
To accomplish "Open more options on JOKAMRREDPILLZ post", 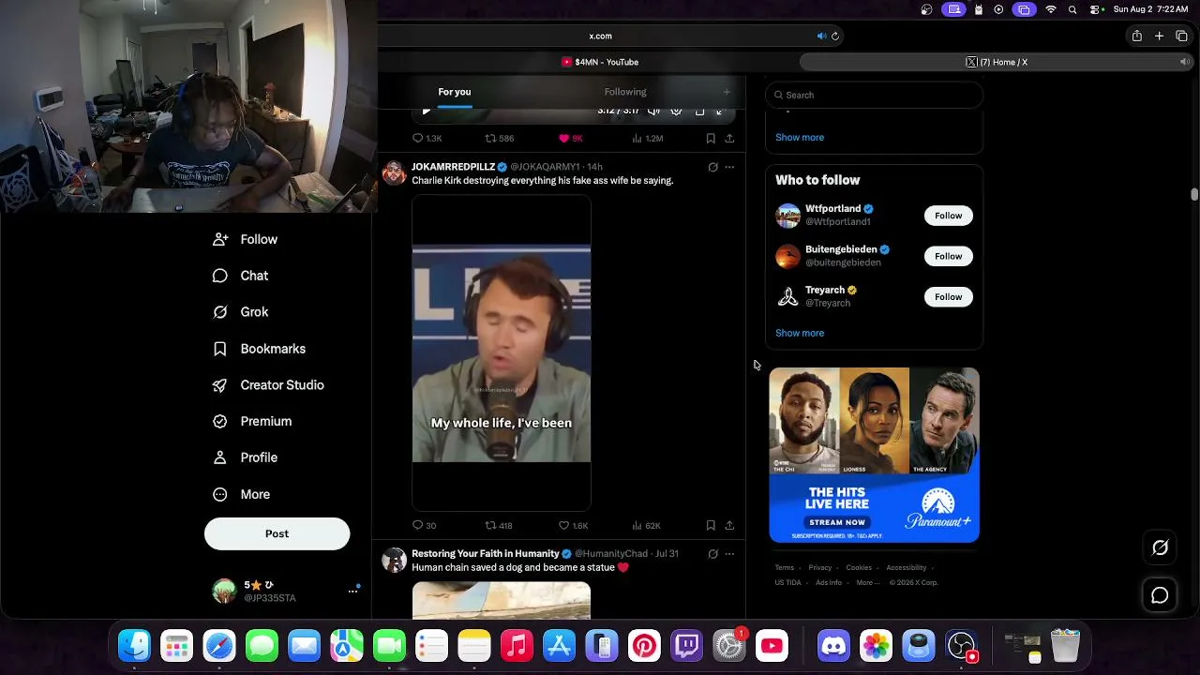I will point(729,167).
